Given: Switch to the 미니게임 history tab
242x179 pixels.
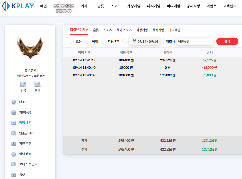Looking at the screenshot, I should point(174,30).
